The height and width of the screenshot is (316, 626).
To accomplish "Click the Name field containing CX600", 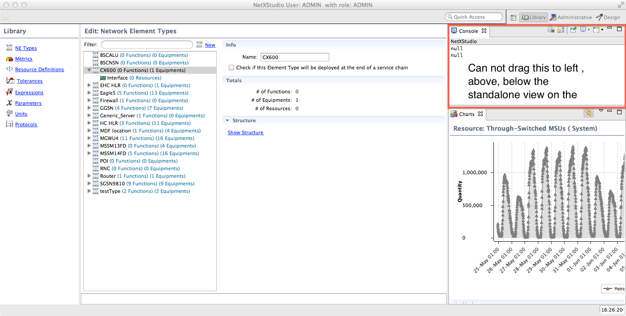I will 295,57.
